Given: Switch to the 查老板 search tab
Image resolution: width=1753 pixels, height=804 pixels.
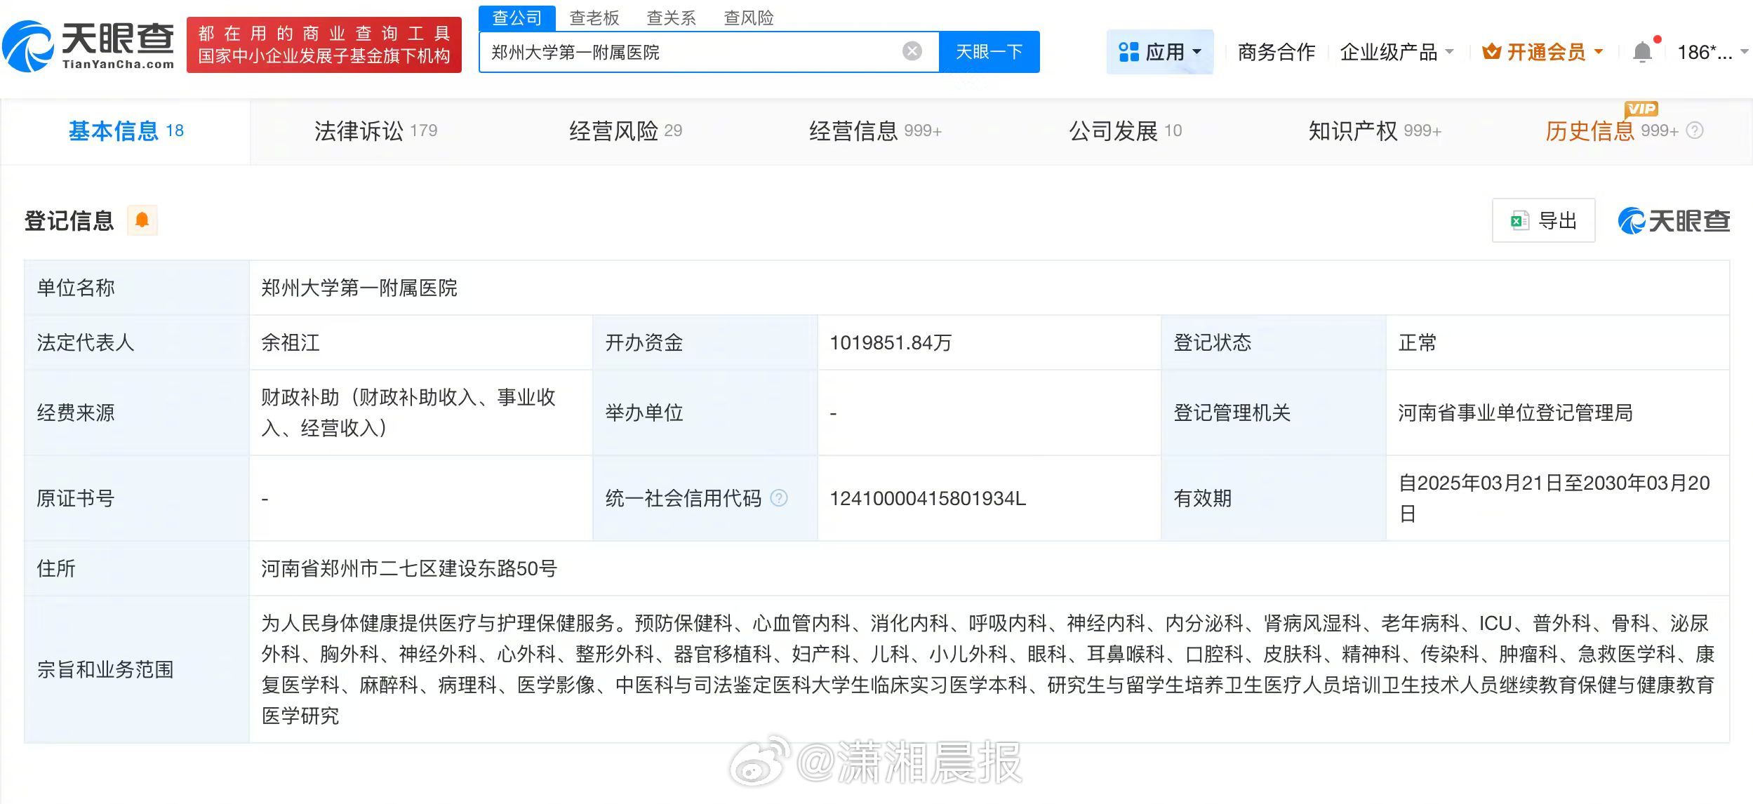Looking at the screenshot, I should pos(594,18).
